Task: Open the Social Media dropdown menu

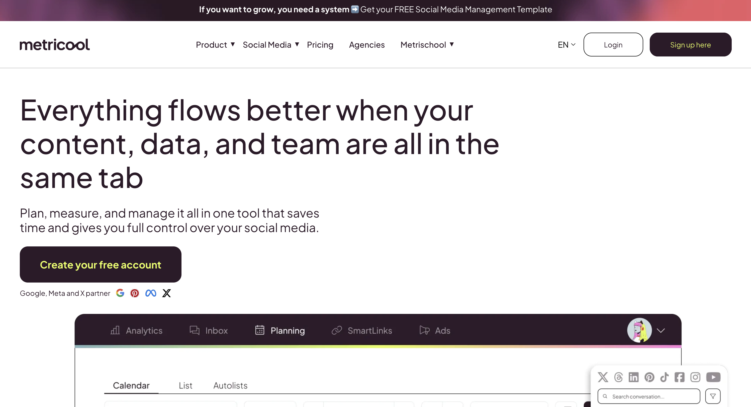Action: (x=271, y=45)
